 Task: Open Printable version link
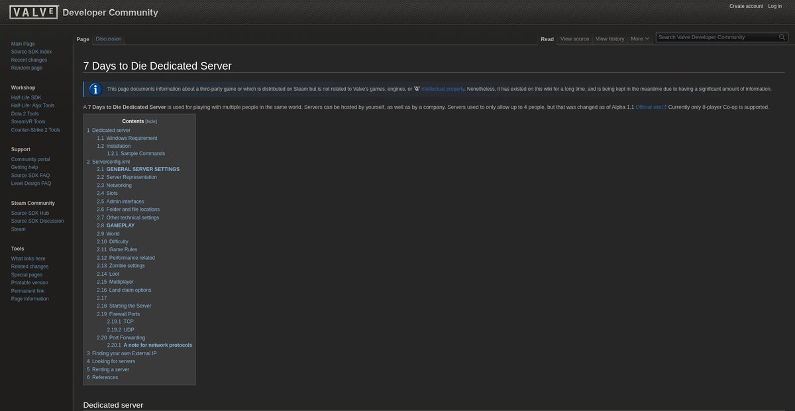click(x=30, y=282)
